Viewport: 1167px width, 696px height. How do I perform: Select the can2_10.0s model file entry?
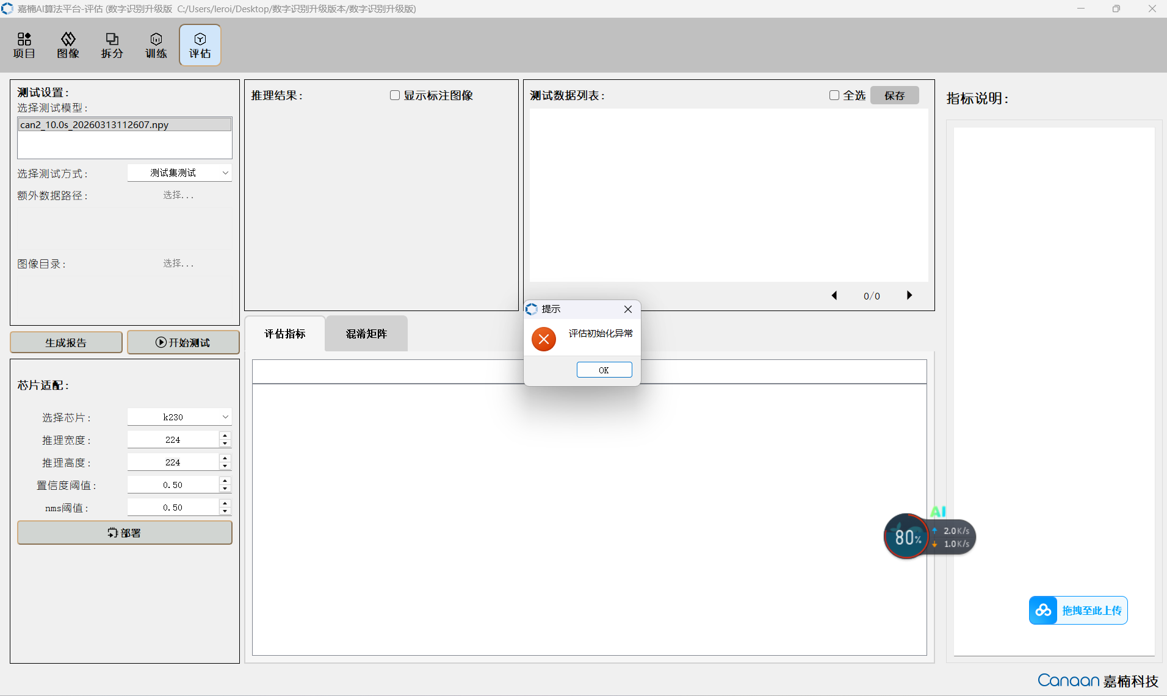(x=125, y=125)
